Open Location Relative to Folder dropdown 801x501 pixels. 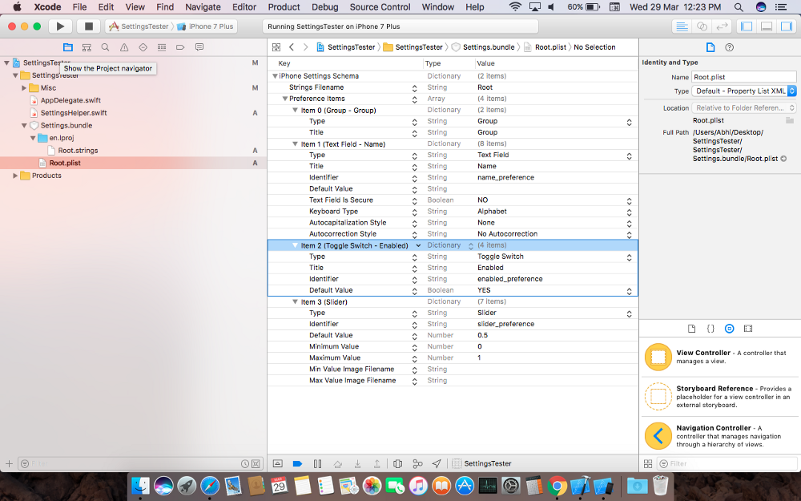click(x=744, y=108)
